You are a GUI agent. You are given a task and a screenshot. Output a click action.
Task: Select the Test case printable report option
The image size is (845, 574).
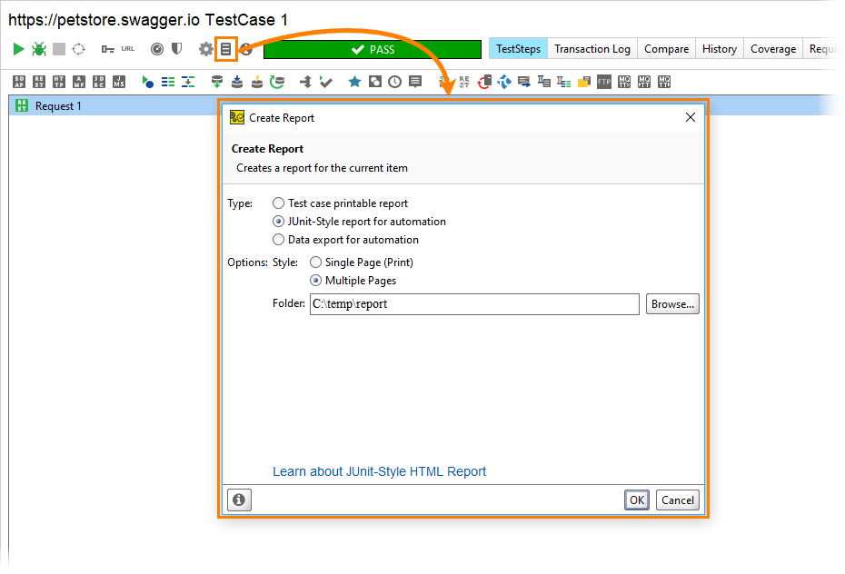pyautogui.click(x=279, y=203)
